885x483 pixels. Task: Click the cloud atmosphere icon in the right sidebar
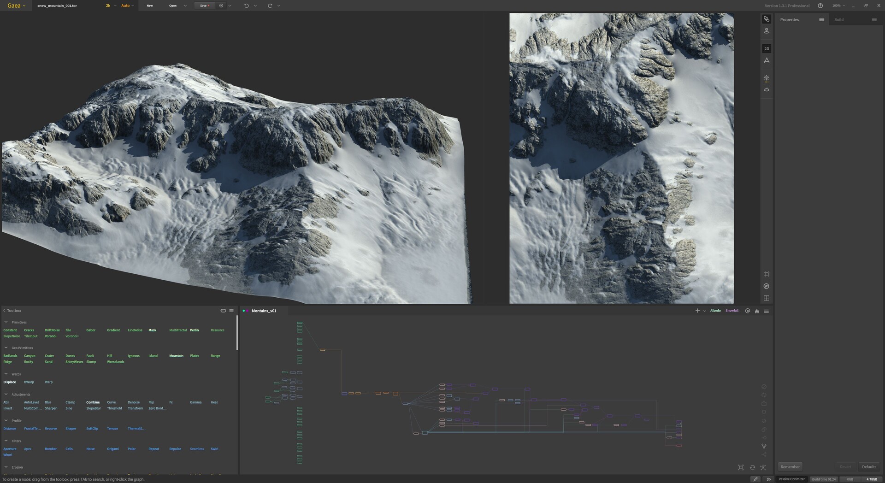point(767,89)
